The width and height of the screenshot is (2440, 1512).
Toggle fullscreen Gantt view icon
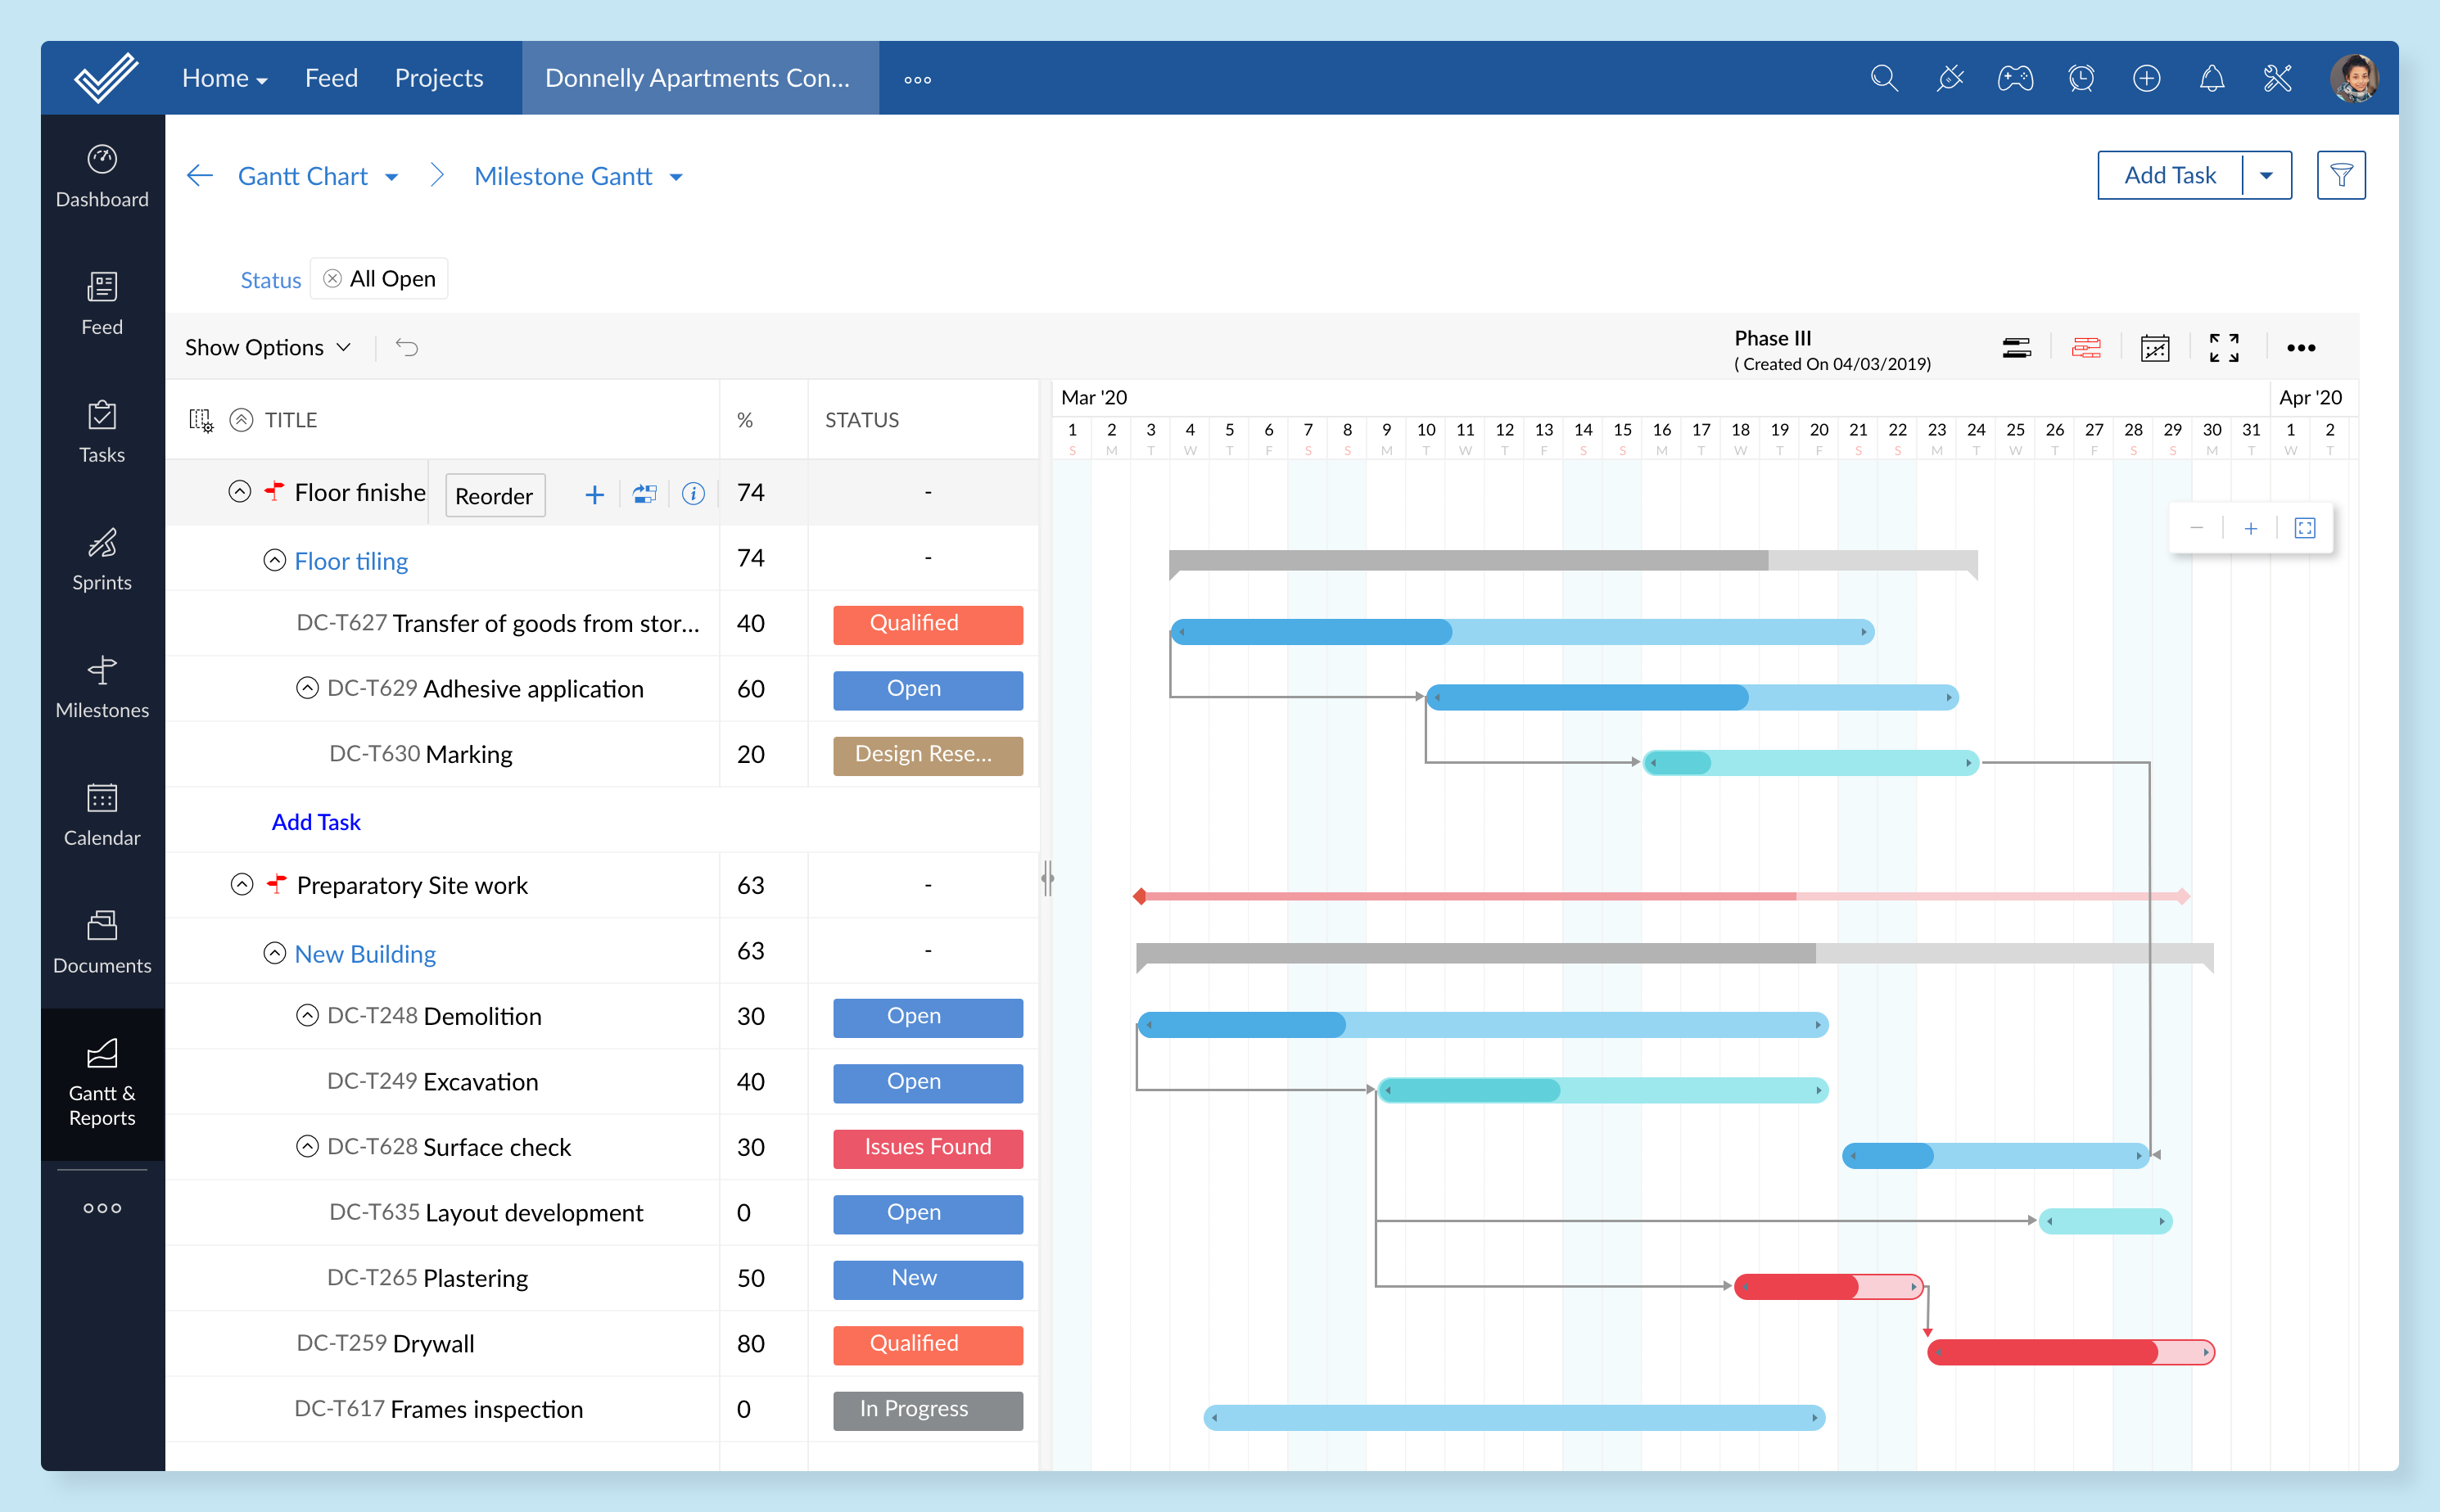[x=2224, y=348]
